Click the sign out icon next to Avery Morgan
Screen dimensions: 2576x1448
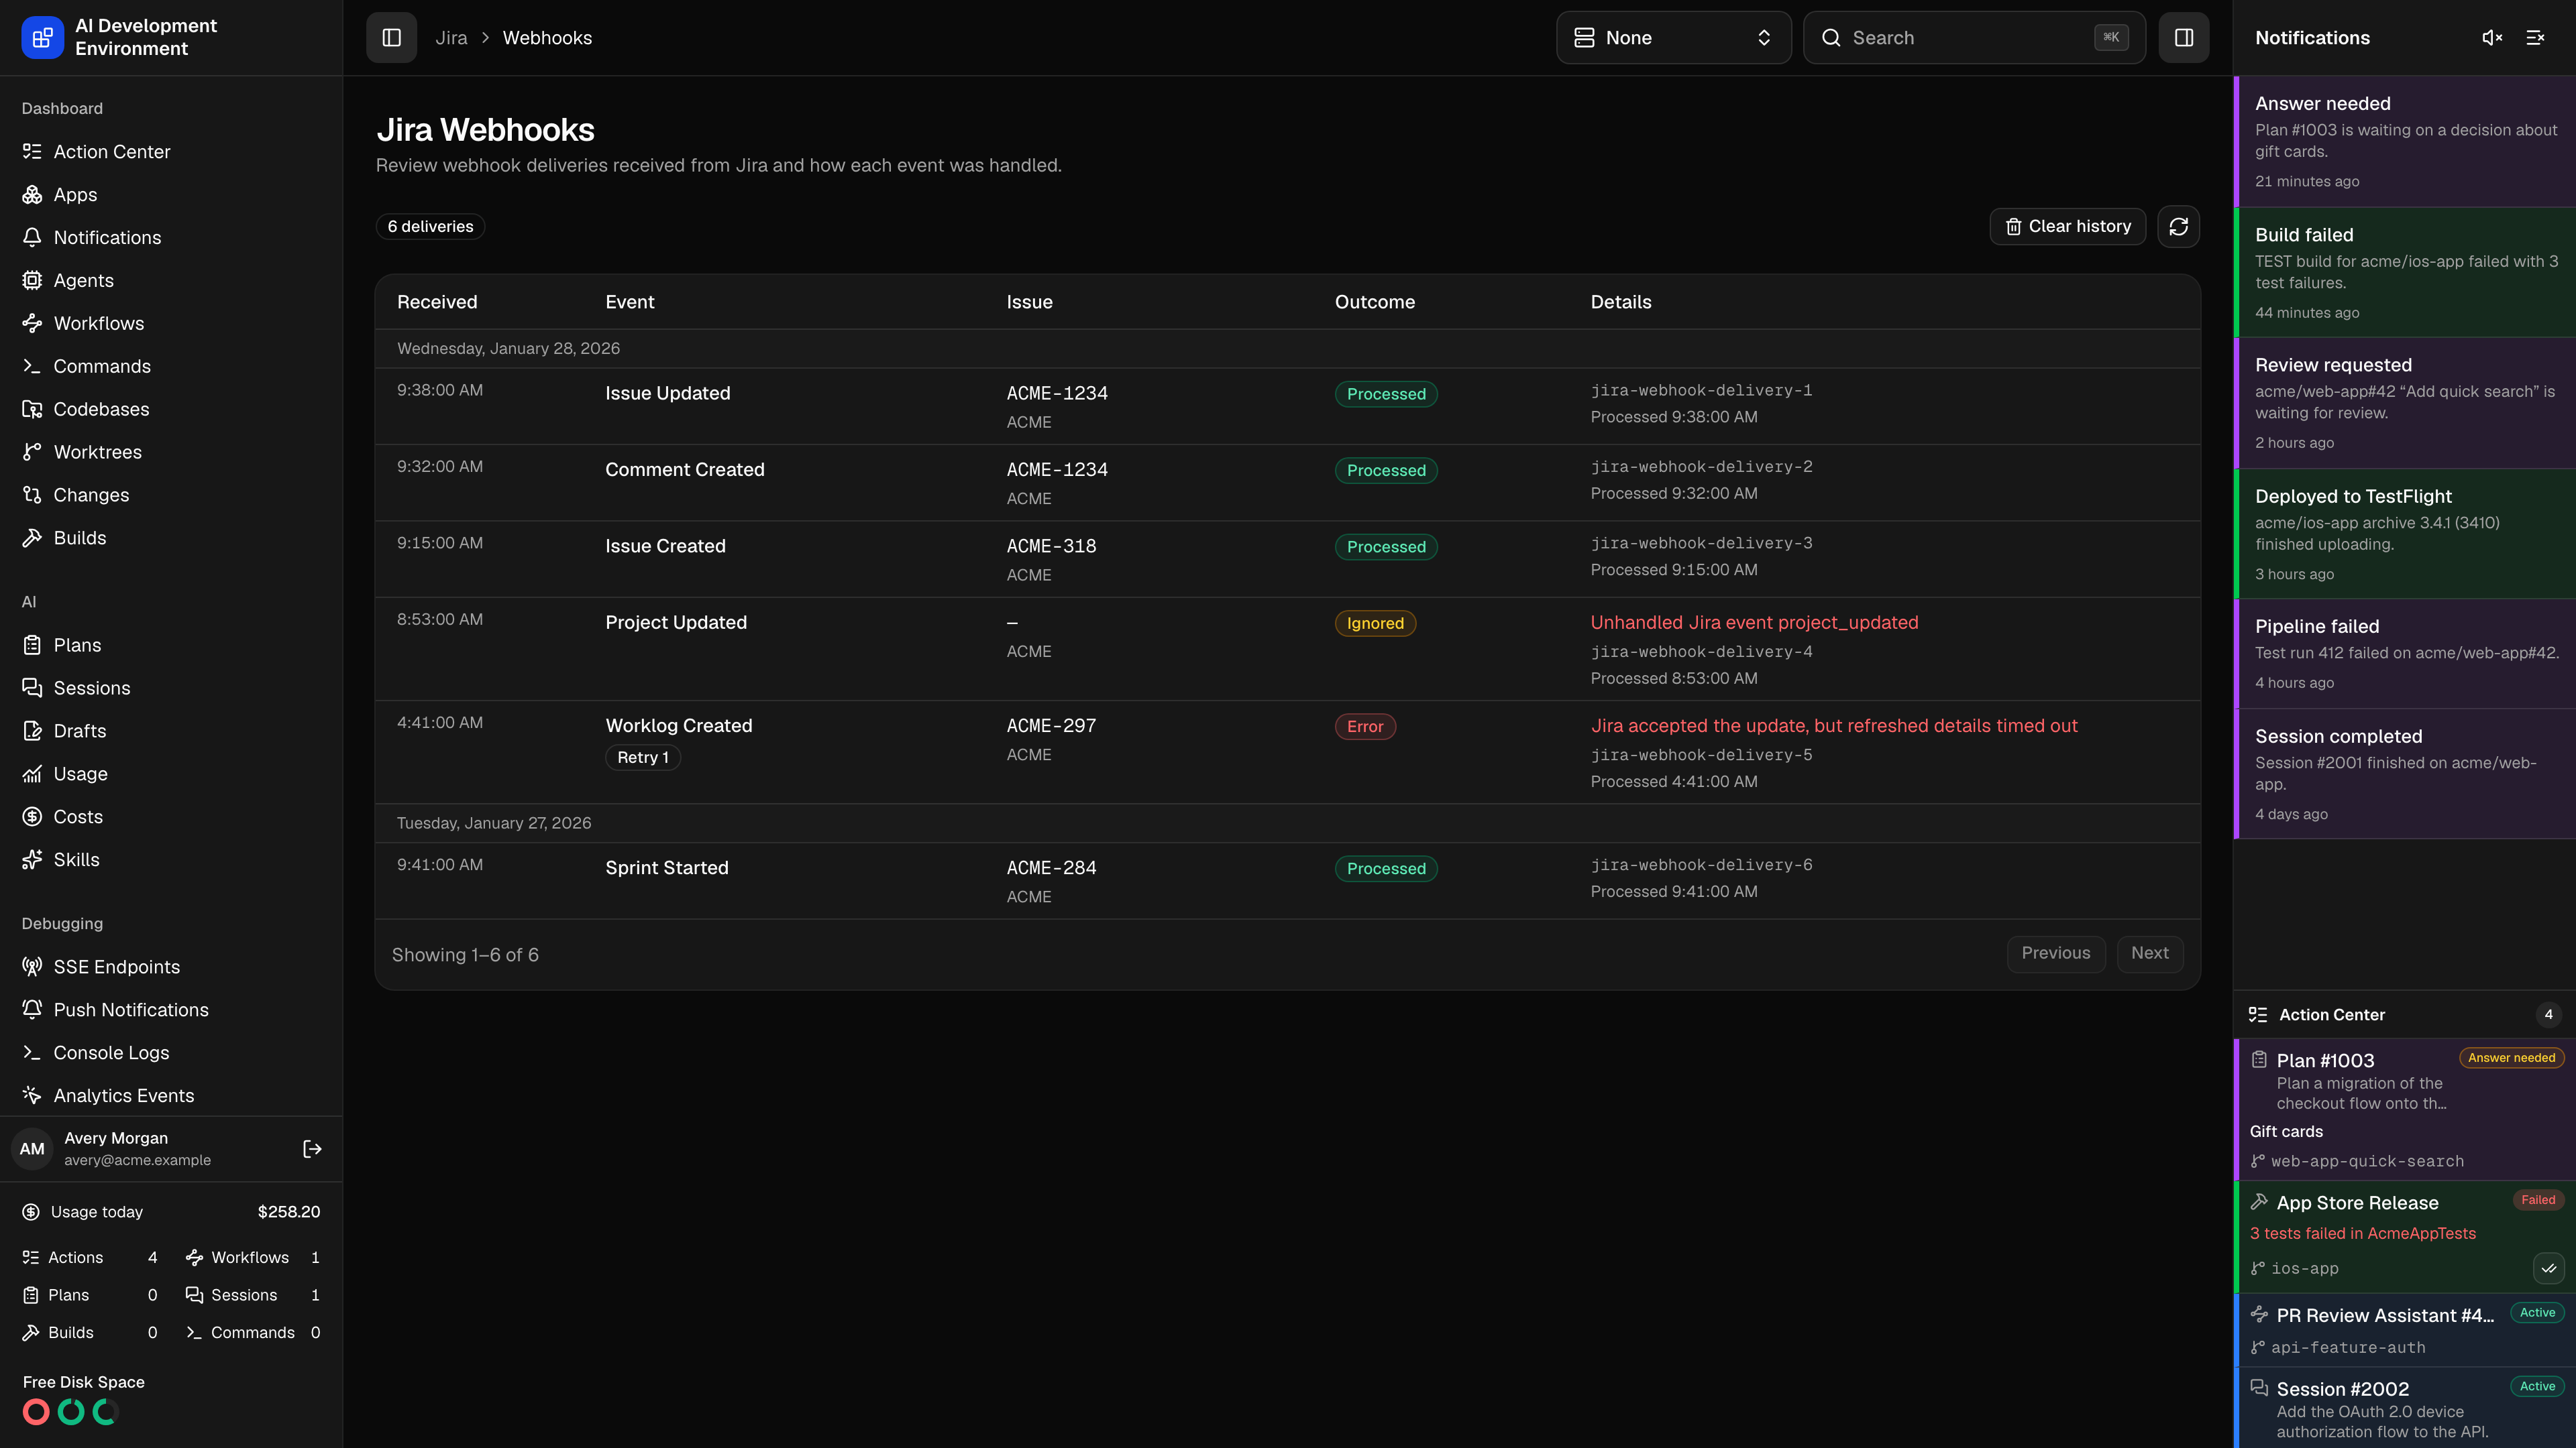click(x=312, y=1149)
